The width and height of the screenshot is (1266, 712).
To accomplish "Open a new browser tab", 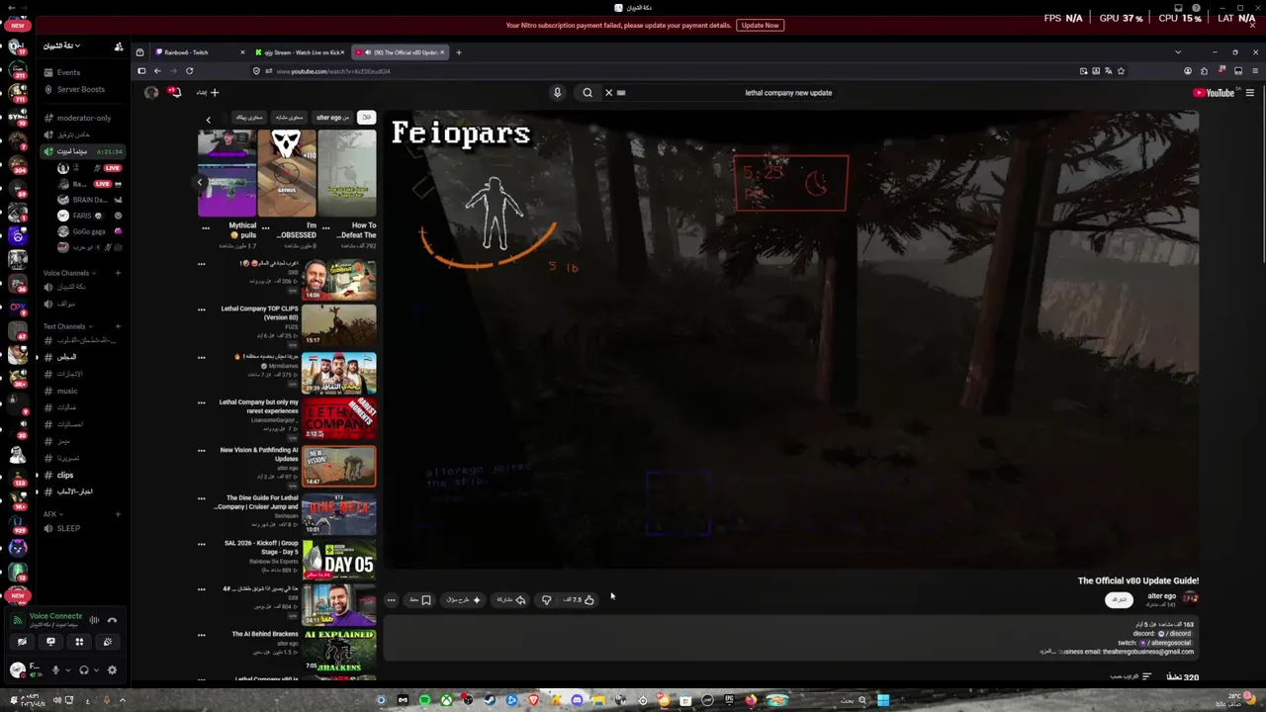I will tap(458, 52).
